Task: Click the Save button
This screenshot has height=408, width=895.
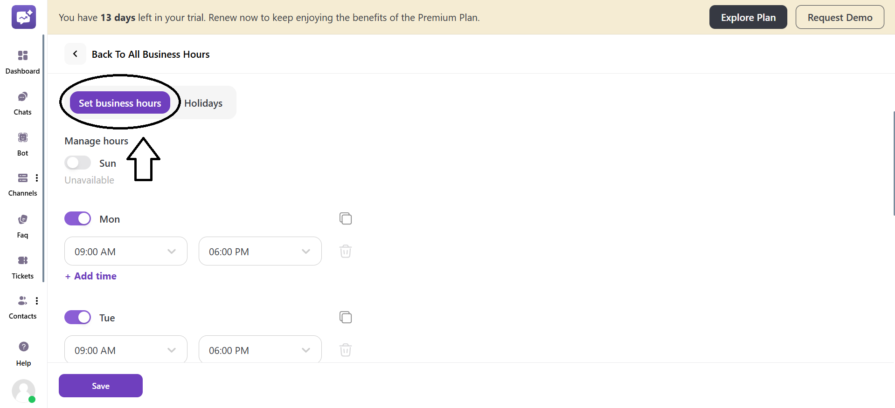Action: pos(101,386)
